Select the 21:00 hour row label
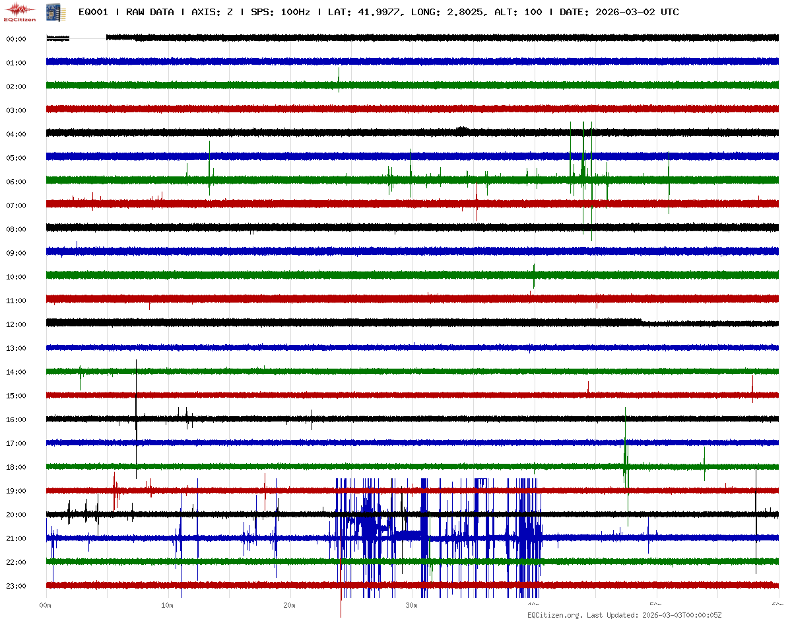This screenshot has width=792, height=621. click(x=16, y=538)
